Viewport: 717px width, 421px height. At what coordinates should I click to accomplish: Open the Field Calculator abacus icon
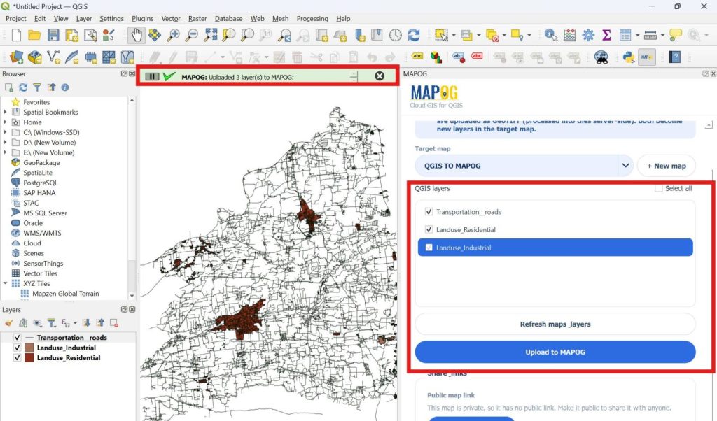click(570, 35)
